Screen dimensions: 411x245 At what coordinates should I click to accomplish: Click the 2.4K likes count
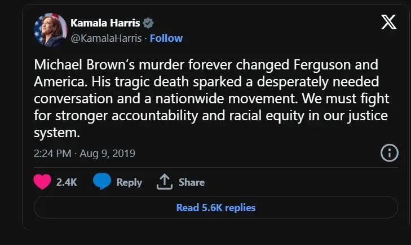click(67, 182)
